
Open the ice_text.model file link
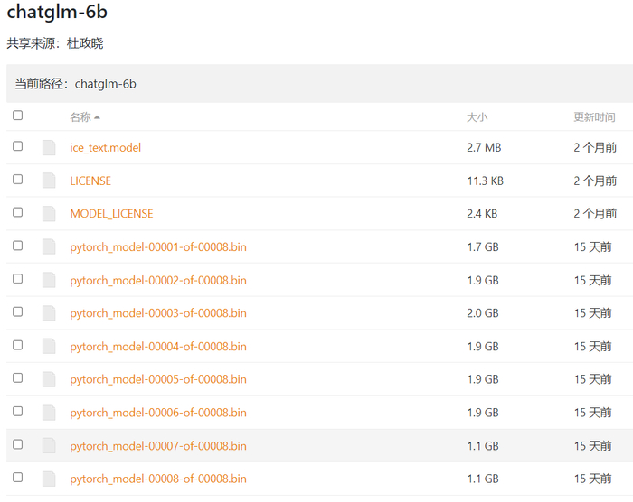(106, 147)
